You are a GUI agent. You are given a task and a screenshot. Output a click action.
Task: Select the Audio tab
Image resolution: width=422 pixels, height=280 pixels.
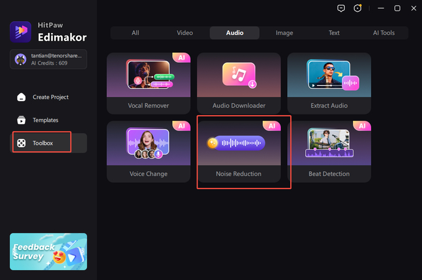(235, 33)
